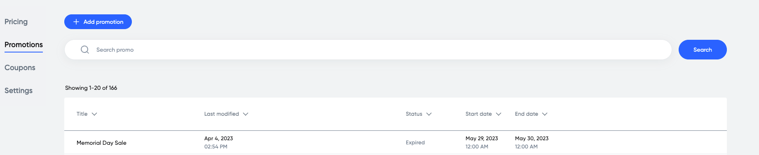
Task: Click the Title sort chevron
Action: coord(94,114)
